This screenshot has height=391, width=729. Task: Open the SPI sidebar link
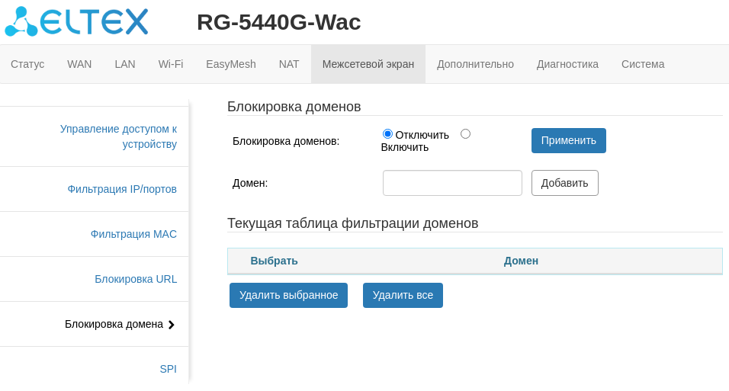tap(168, 369)
